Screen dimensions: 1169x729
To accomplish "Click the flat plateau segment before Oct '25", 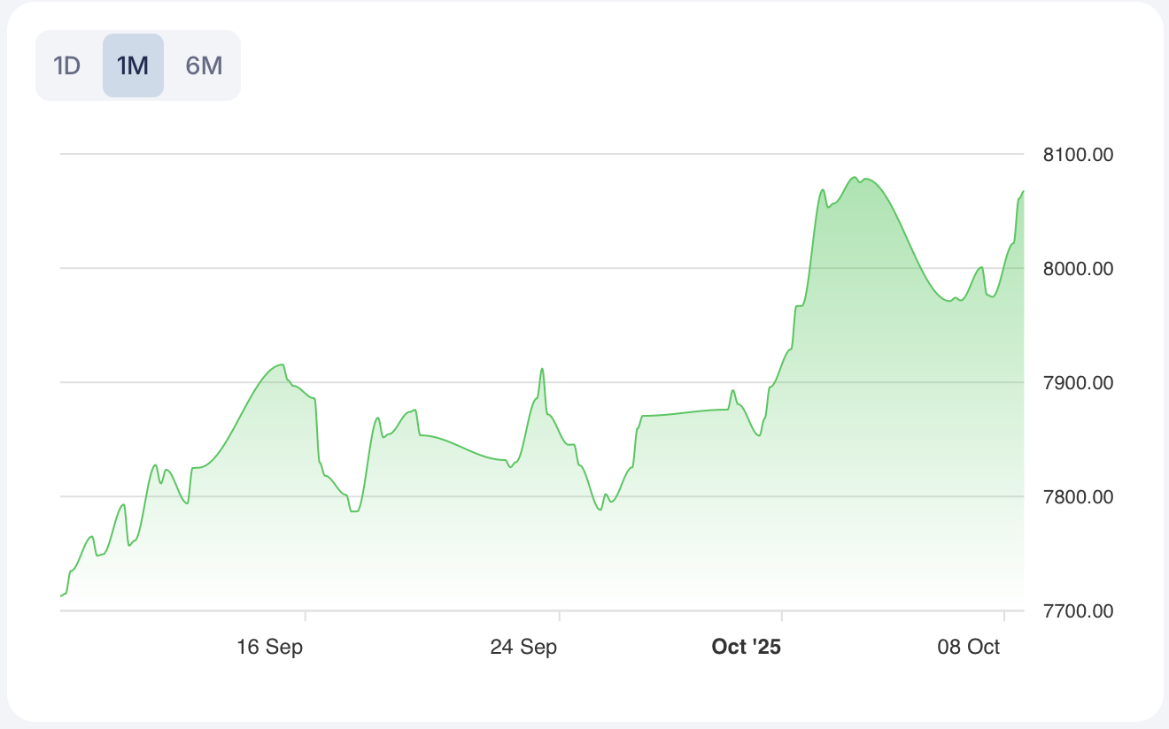I will 682,413.
